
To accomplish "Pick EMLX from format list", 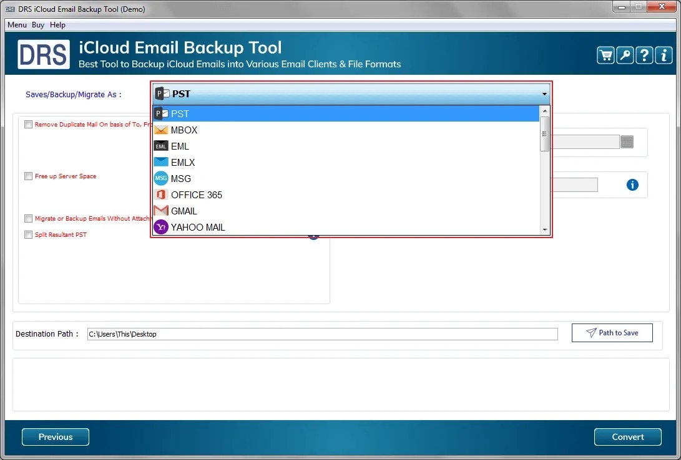I will tap(346, 162).
